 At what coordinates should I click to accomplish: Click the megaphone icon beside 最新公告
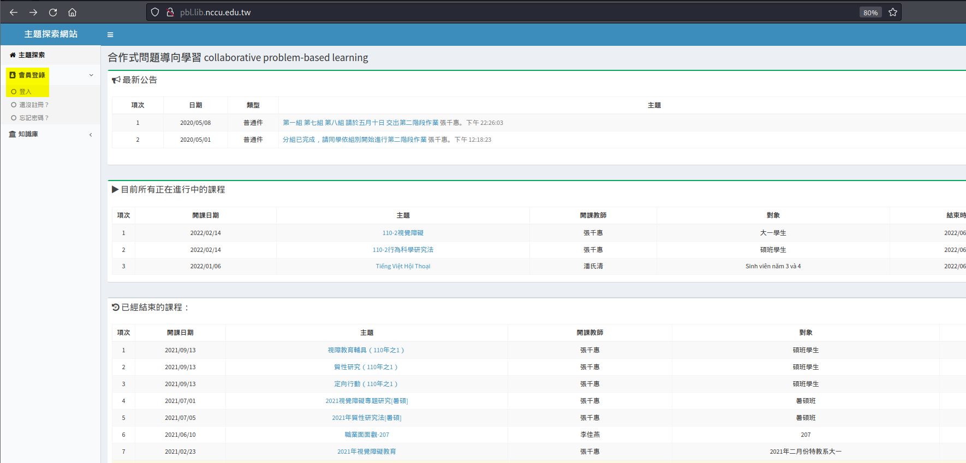point(116,80)
